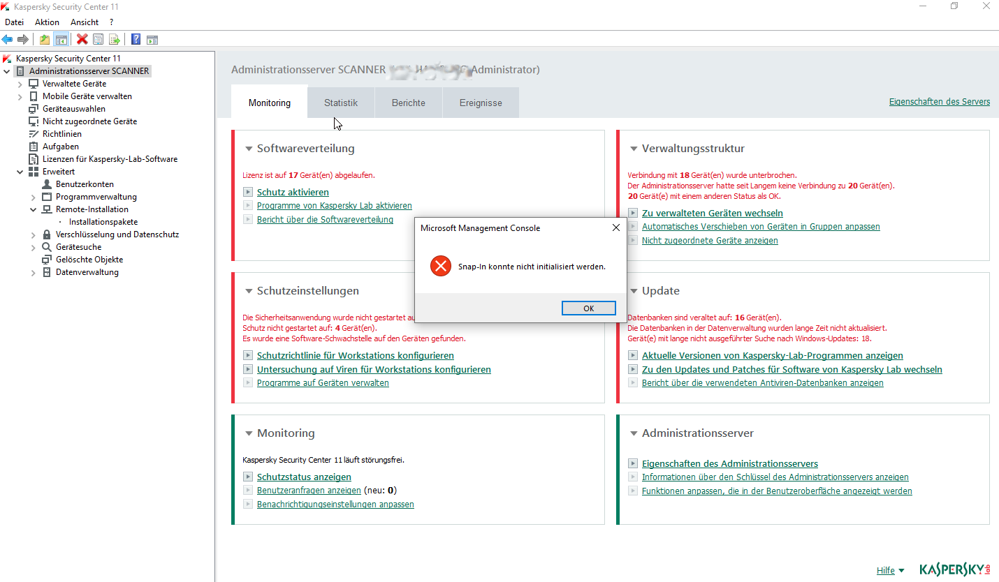Collapse the Softwareverteilung section triangle
This screenshot has height=582, width=999.
click(249, 149)
